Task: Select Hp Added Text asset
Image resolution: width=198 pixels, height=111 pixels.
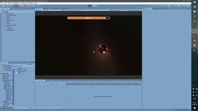Action: click(22, 70)
